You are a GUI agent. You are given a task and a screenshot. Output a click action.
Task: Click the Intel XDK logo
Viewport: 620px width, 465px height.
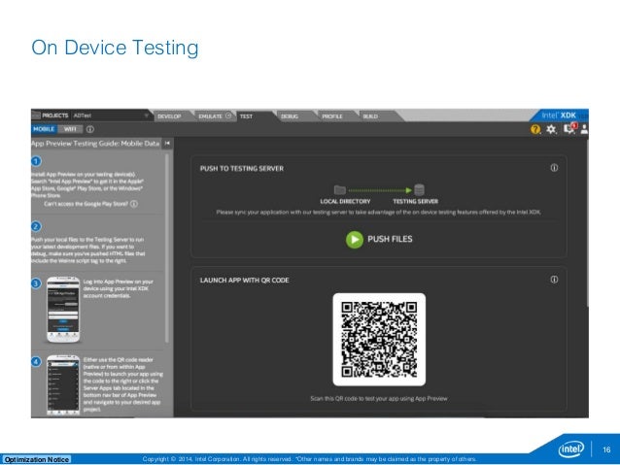pyautogui.click(x=559, y=116)
